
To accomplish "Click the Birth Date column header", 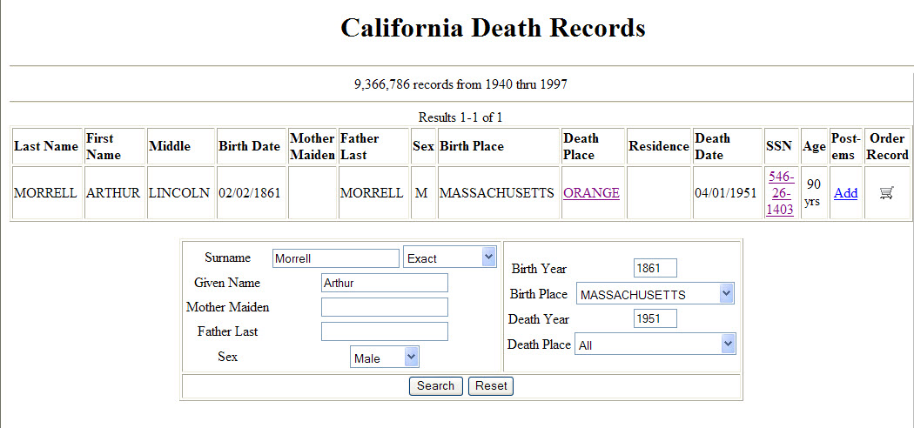I will 252,146.
